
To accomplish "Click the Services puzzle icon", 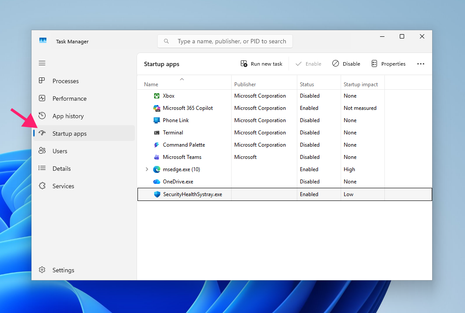I will pyautogui.click(x=42, y=186).
